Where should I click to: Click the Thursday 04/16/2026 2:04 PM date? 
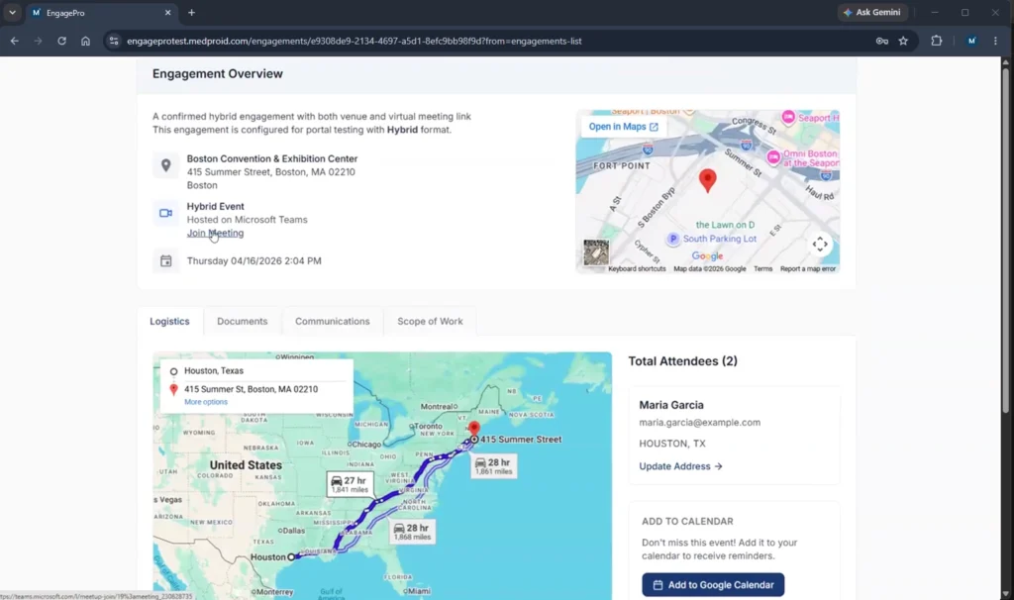click(254, 260)
